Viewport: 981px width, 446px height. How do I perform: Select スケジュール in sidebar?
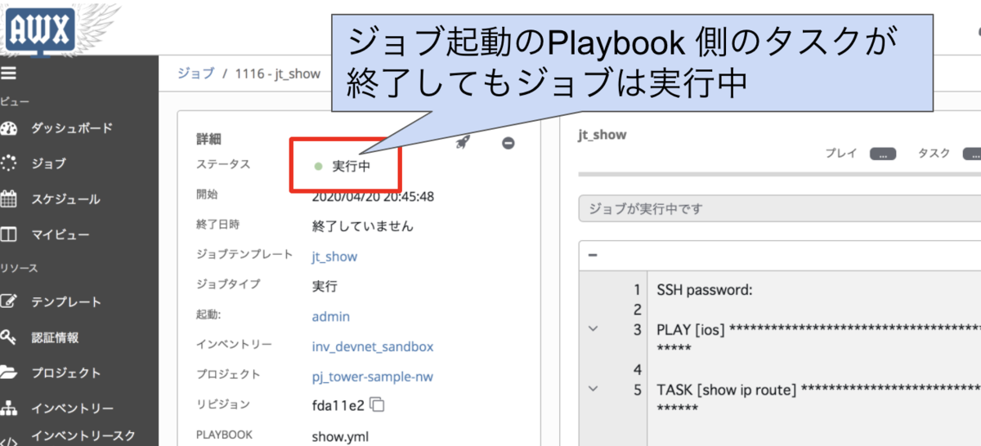pyautogui.click(x=65, y=199)
